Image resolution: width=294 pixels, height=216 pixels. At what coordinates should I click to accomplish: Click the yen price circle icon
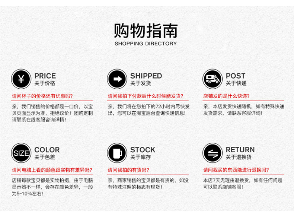click(x=21, y=79)
